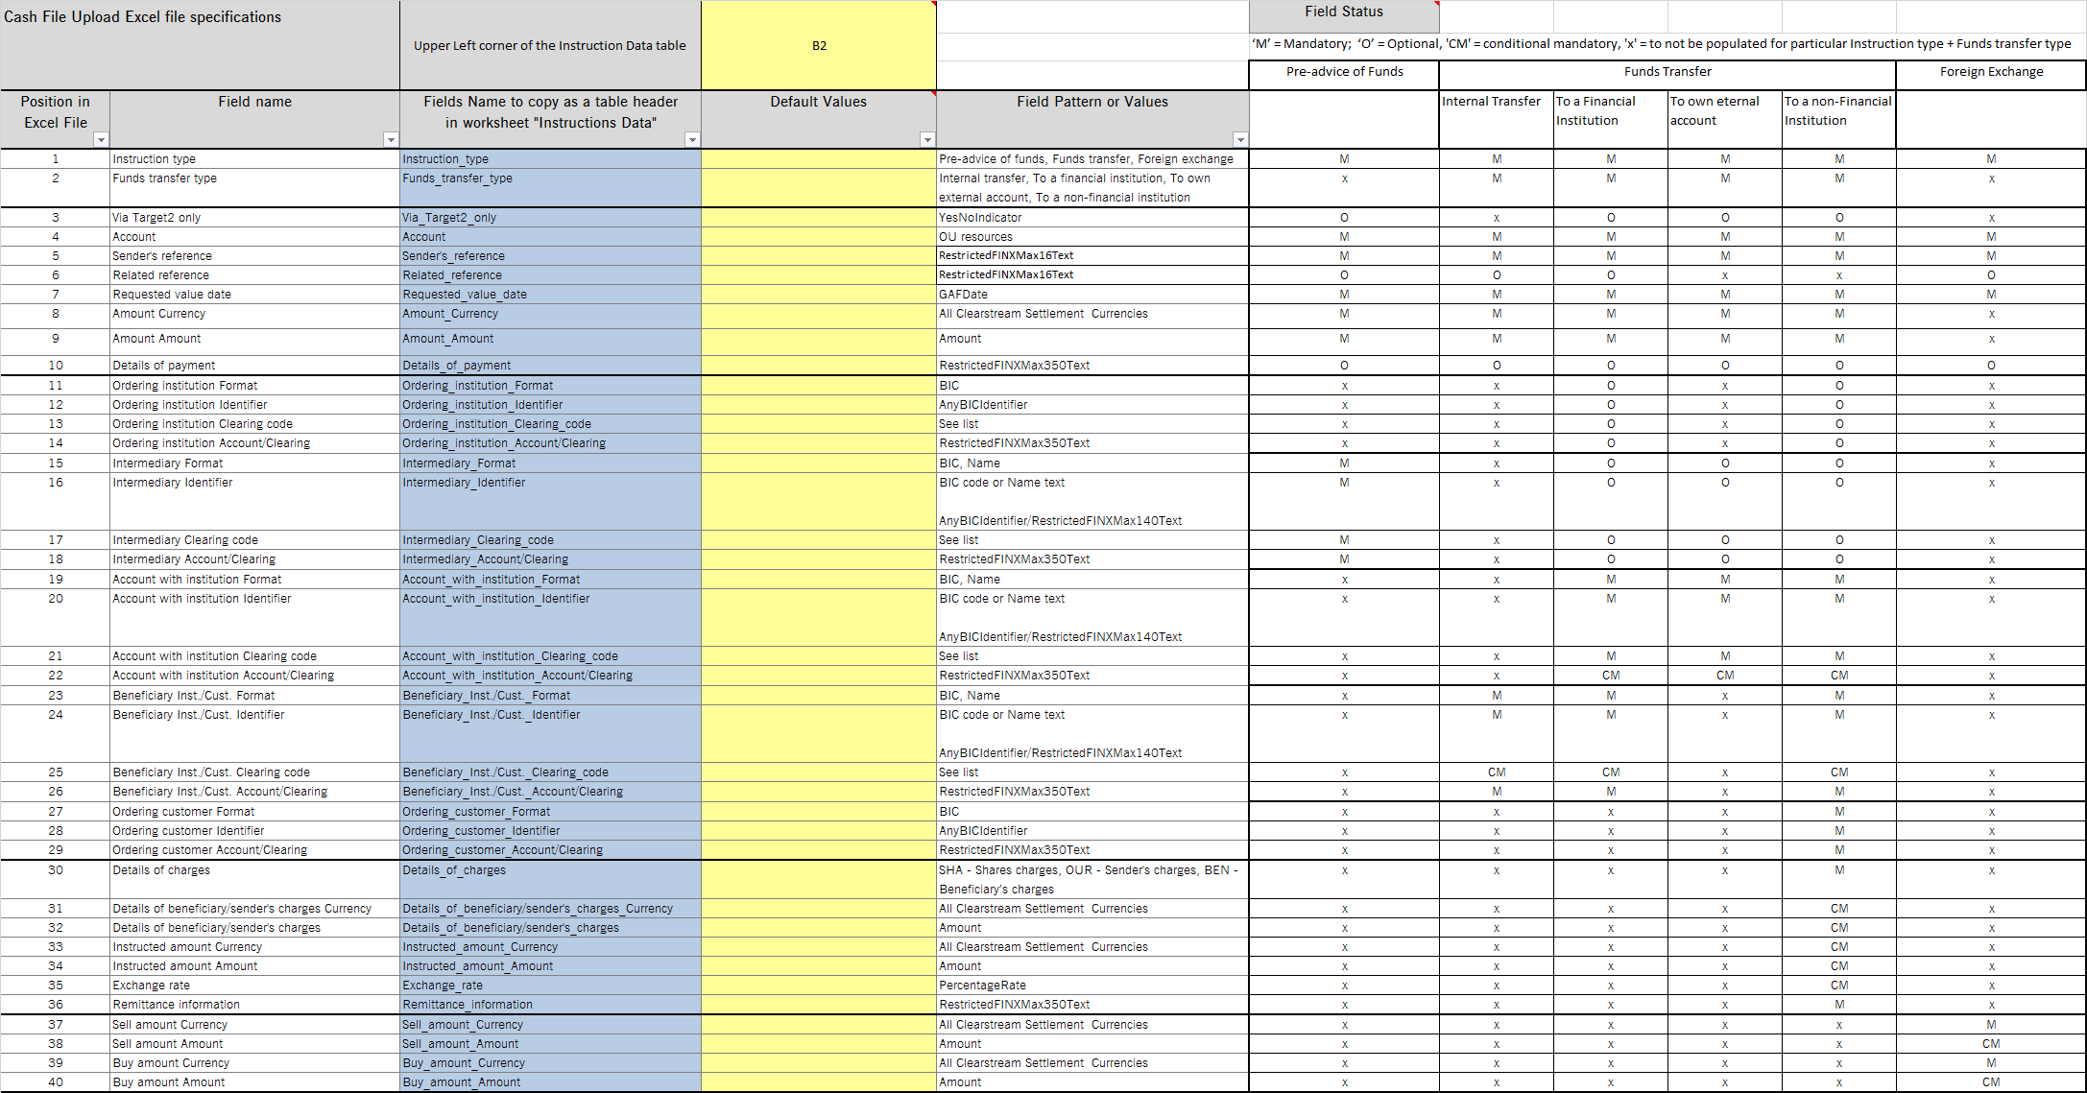Open the Default Values column filter dropdown

pos(927,140)
